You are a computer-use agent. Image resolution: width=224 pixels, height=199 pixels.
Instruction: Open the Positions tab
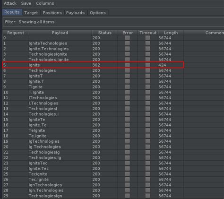click(52, 13)
